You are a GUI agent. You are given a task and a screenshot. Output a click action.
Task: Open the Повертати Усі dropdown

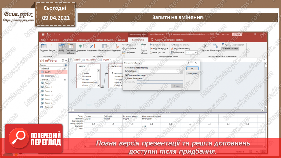click(x=196, y=52)
